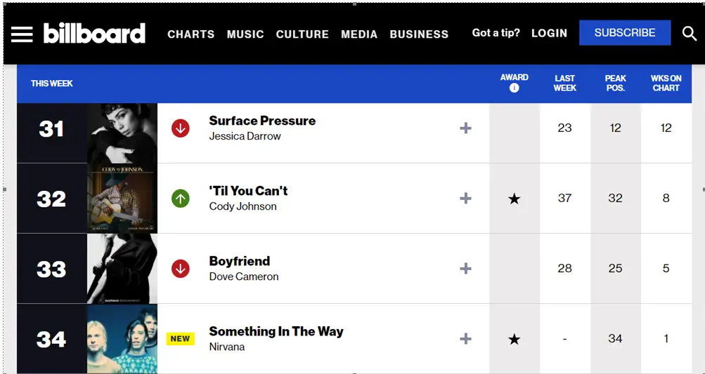Click the award star on Something In The Way row
Screen dimensions: 705x374
pyautogui.click(x=514, y=339)
